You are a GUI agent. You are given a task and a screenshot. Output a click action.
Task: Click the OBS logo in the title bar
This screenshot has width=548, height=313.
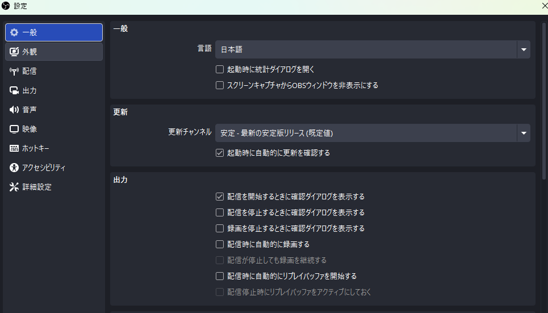pos(6,6)
